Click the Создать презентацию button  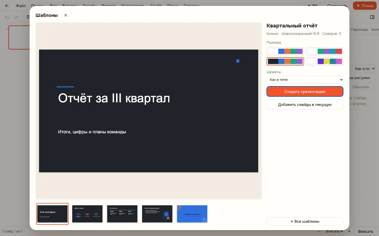coord(305,92)
